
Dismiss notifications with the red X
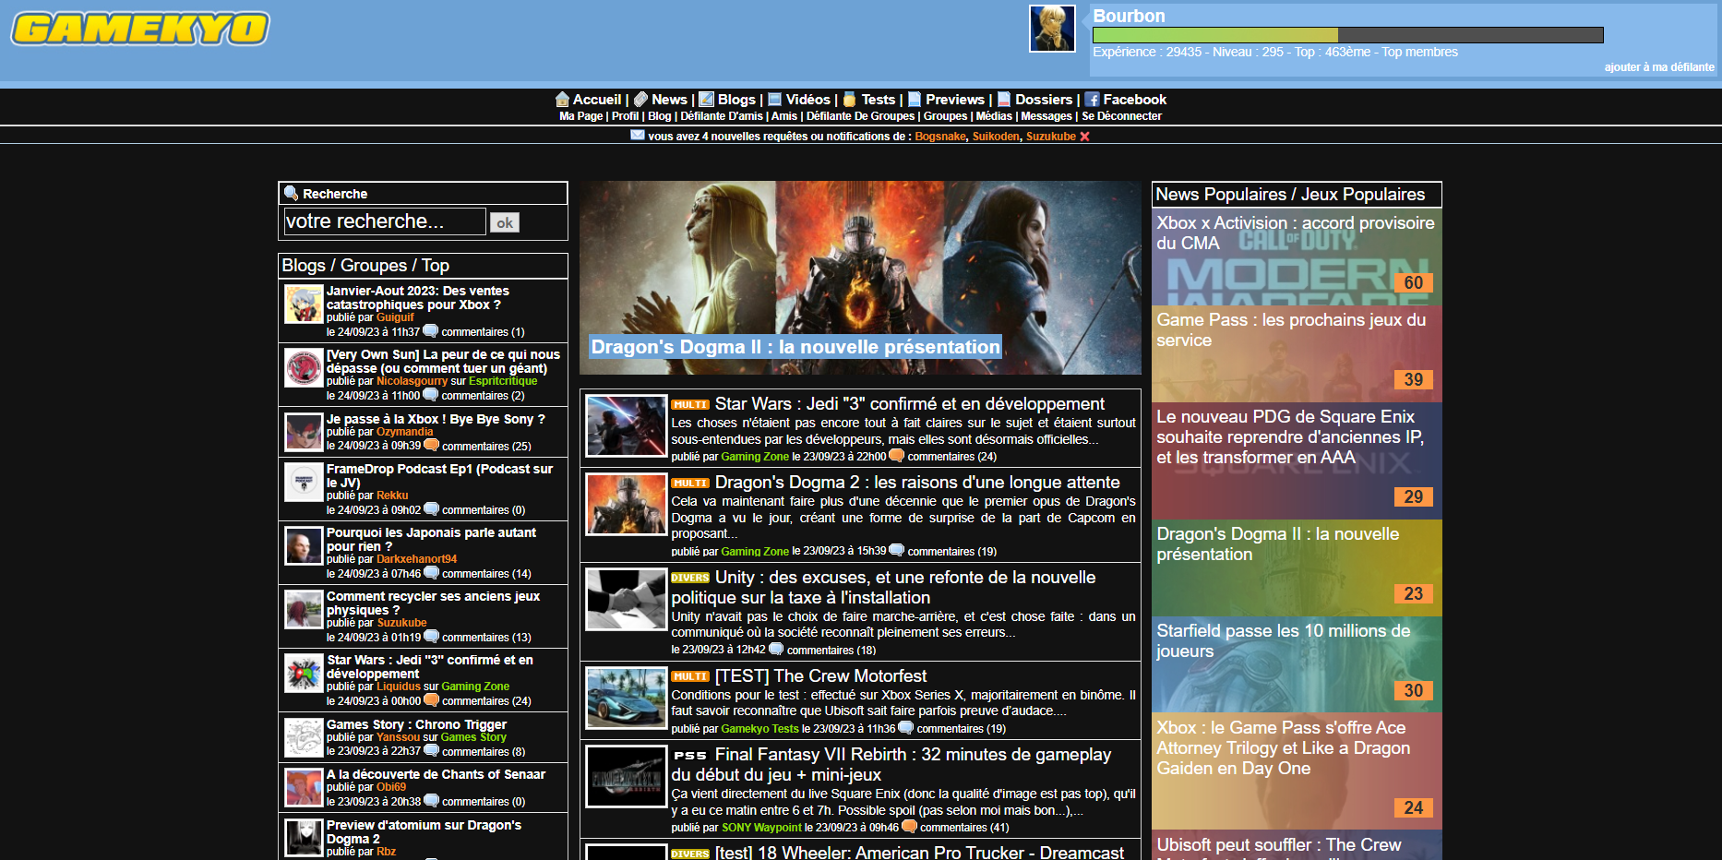[x=1084, y=137]
